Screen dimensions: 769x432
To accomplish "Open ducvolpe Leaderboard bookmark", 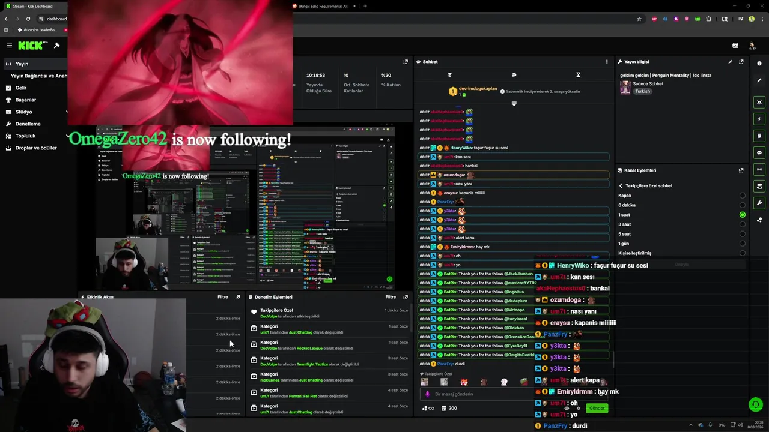I will coord(37,29).
